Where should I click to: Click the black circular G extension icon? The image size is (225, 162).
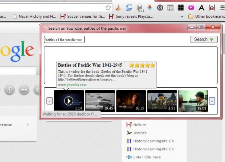[160, 7]
